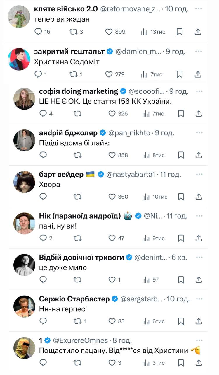
Task: Repost the "Нн-на герпес!" tweet
Action: 77,321
